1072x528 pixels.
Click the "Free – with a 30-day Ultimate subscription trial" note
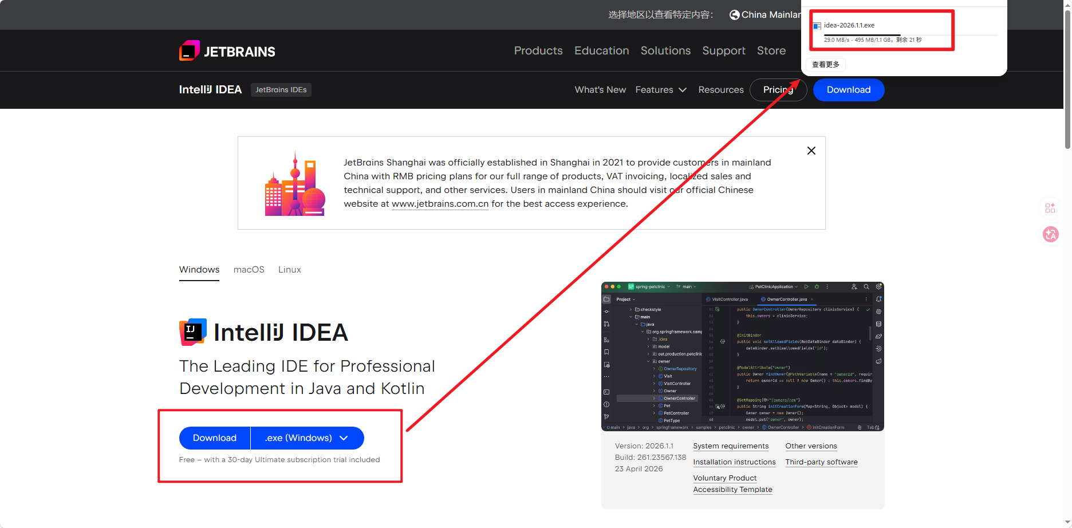(x=279, y=460)
